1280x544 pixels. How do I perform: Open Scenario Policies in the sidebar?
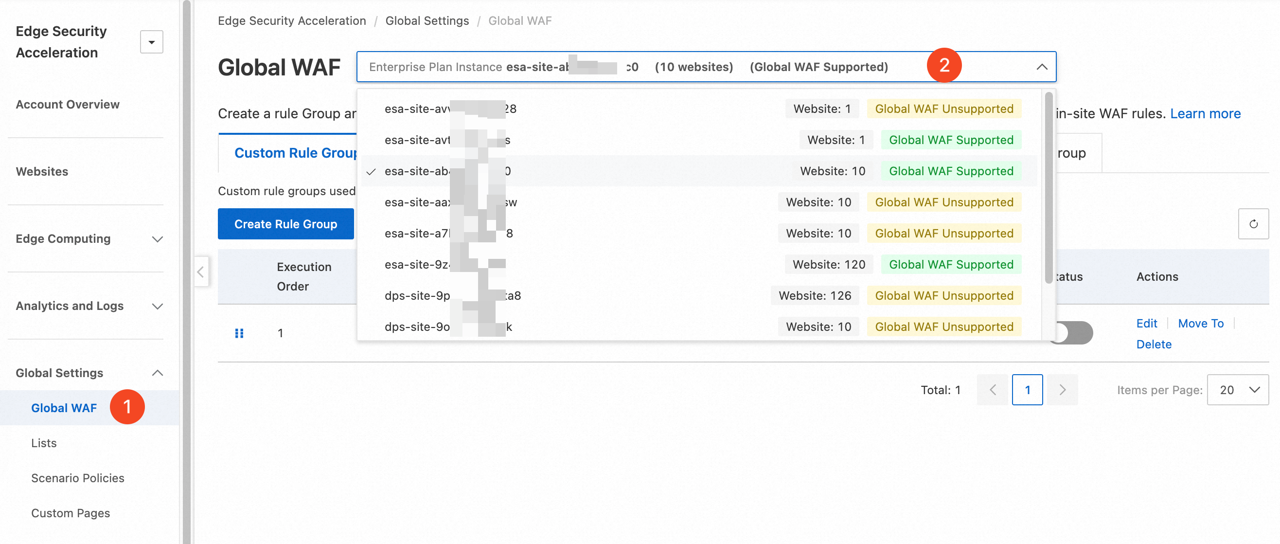[78, 478]
